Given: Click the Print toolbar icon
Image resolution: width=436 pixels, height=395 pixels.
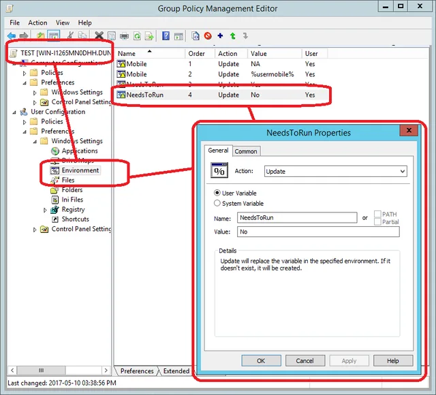Looking at the screenshot, I should tap(124, 36).
